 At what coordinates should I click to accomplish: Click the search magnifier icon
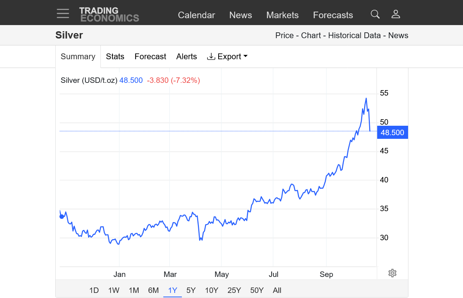click(x=375, y=15)
